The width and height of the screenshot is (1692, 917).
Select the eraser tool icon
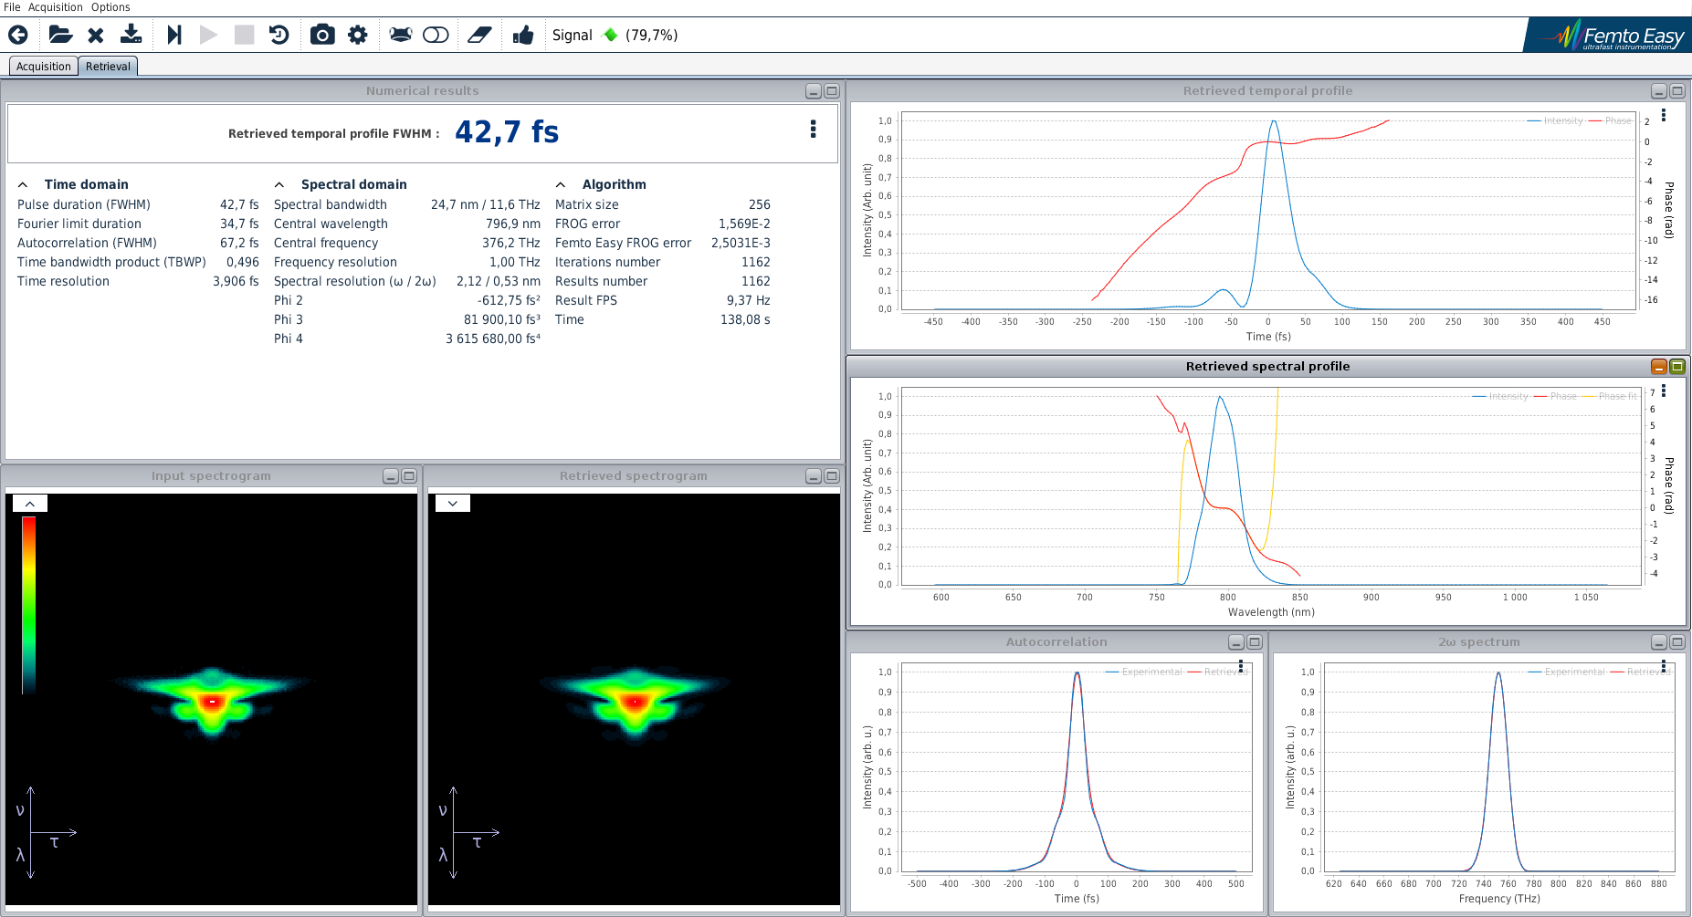479,35
